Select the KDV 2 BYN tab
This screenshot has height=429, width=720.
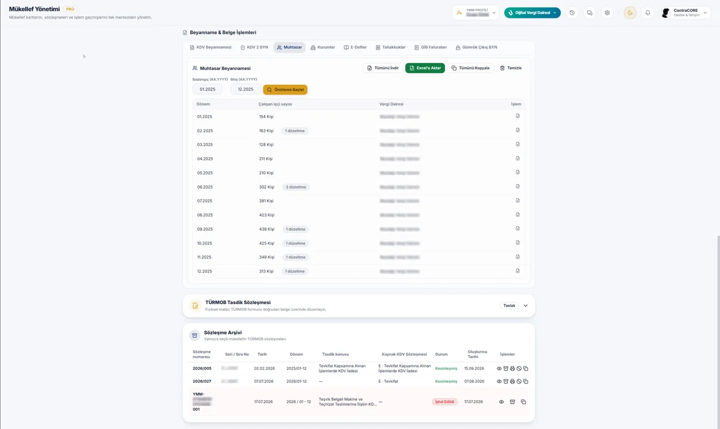pos(254,47)
